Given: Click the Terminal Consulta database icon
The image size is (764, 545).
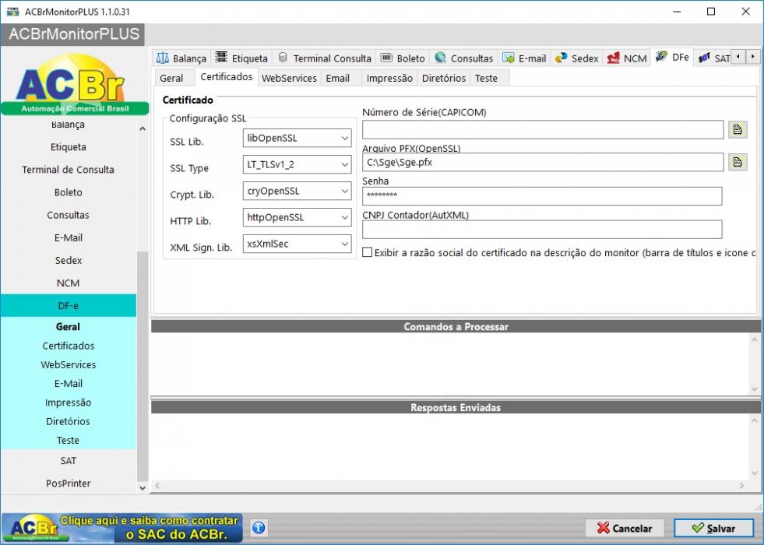Looking at the screenshot, I should tap(283, 58).
